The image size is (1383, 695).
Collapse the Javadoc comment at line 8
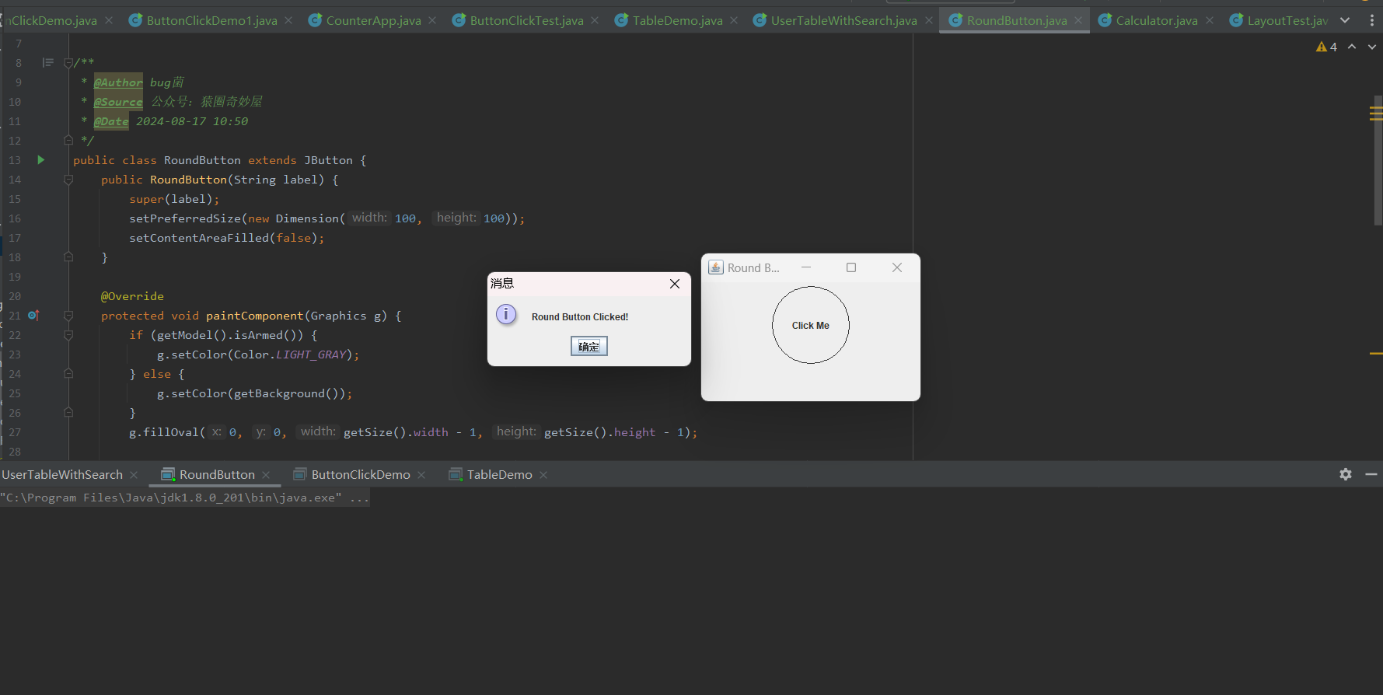[68, 63]
